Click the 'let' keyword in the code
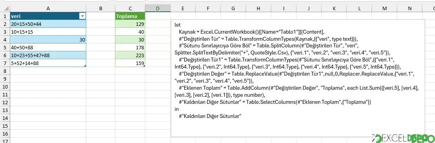The height and width of the screenshot is (143, 435). tap(177, 25)
